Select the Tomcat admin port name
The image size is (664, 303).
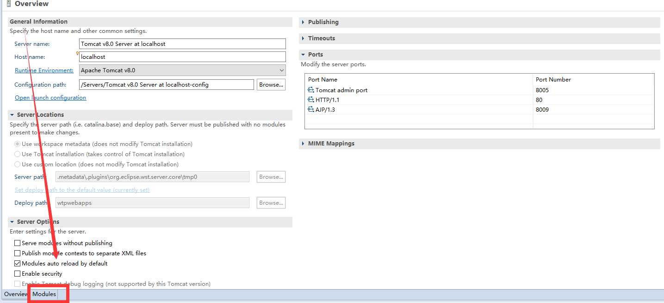tap(341, 90)
